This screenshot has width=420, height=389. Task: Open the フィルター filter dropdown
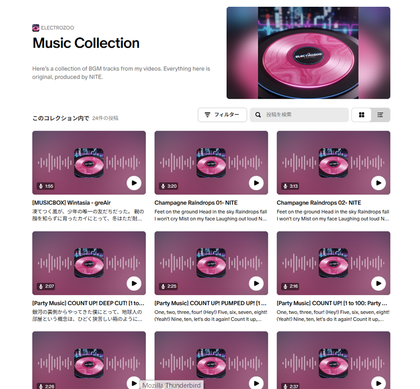click(x=222, y=115)
